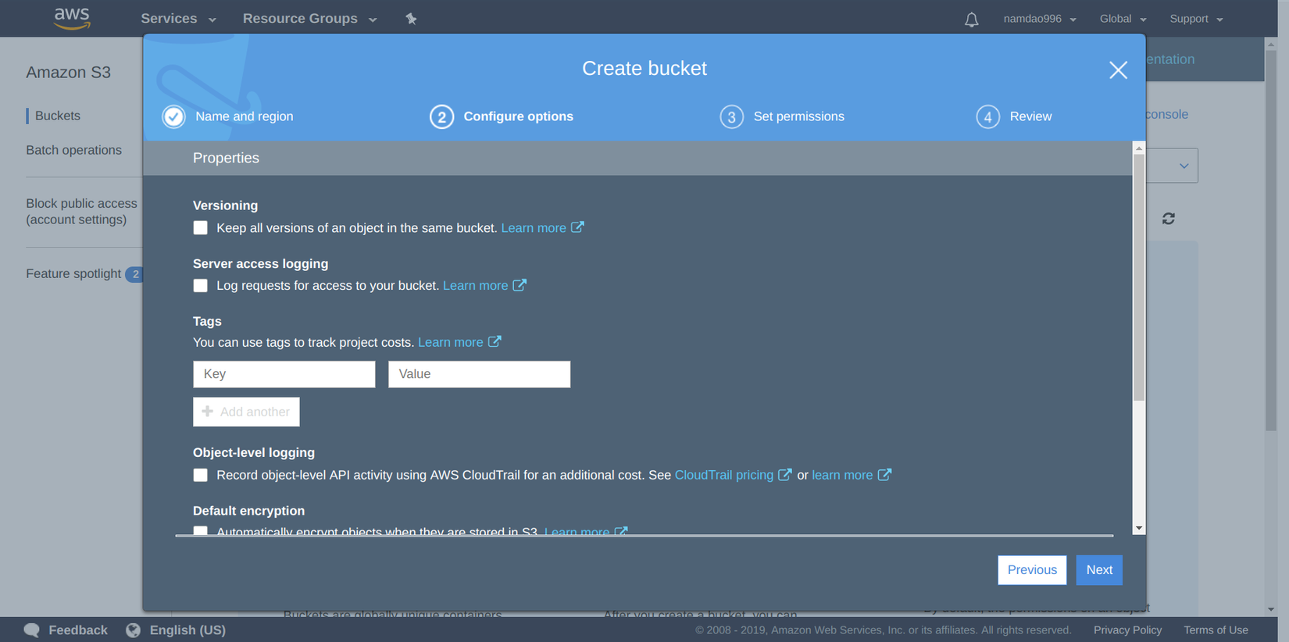Click the Next button
This screenshot has height=642, width=1289.
[x=1099, y=570]
